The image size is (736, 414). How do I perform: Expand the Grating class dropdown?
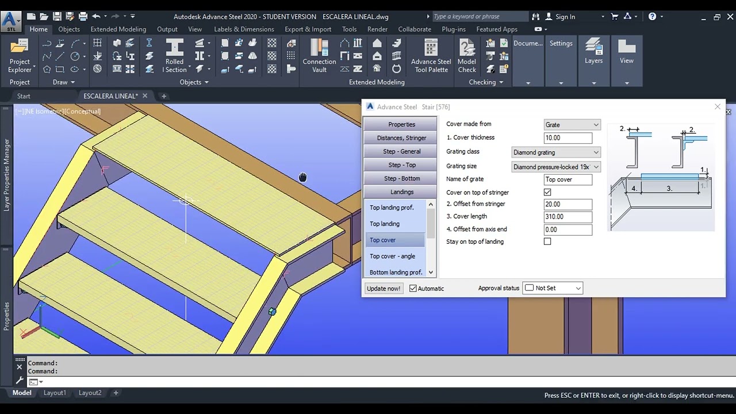point(556,152)
